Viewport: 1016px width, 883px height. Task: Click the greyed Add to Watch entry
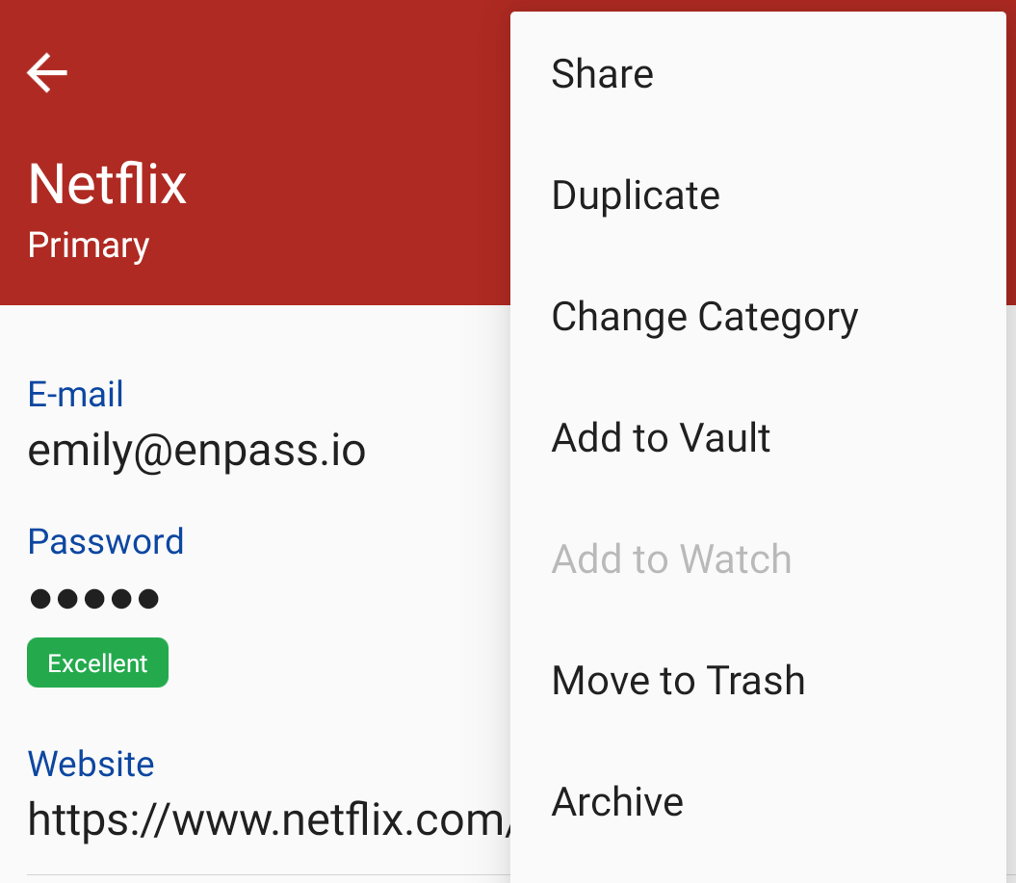pos(758,558)
